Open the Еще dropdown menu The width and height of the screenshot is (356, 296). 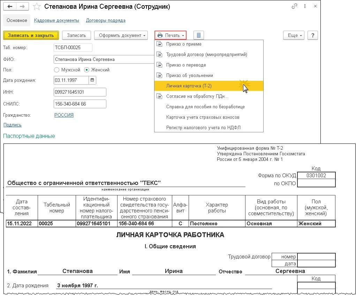[x=294, y=36]
